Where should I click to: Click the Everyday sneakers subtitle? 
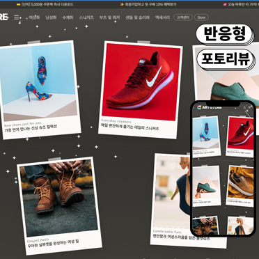pyautogui.click(x=116, y=121)
